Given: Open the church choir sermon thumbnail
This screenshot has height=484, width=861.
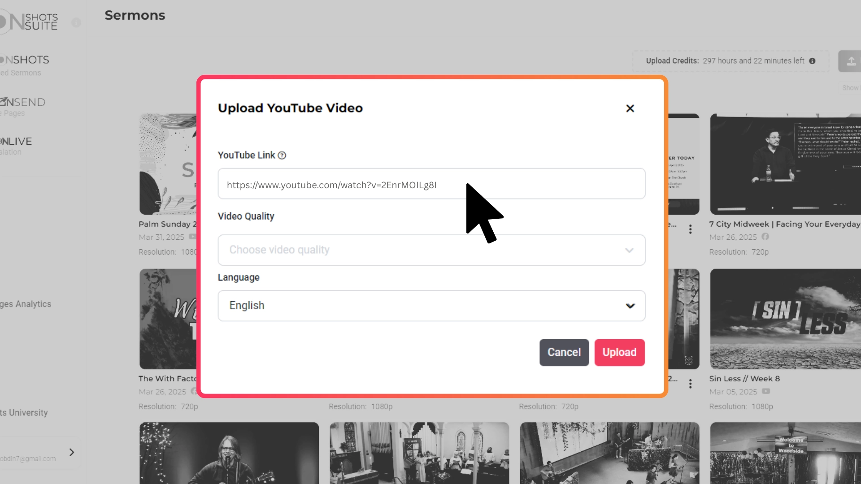Looking at the screenshot, I should click(x=419, y=453).
